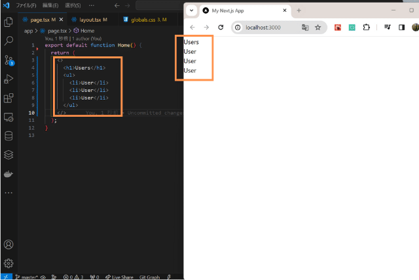Open Chrome tab search dropdown
The width and height of the screenshot is (419, 280).
point(191,10)
